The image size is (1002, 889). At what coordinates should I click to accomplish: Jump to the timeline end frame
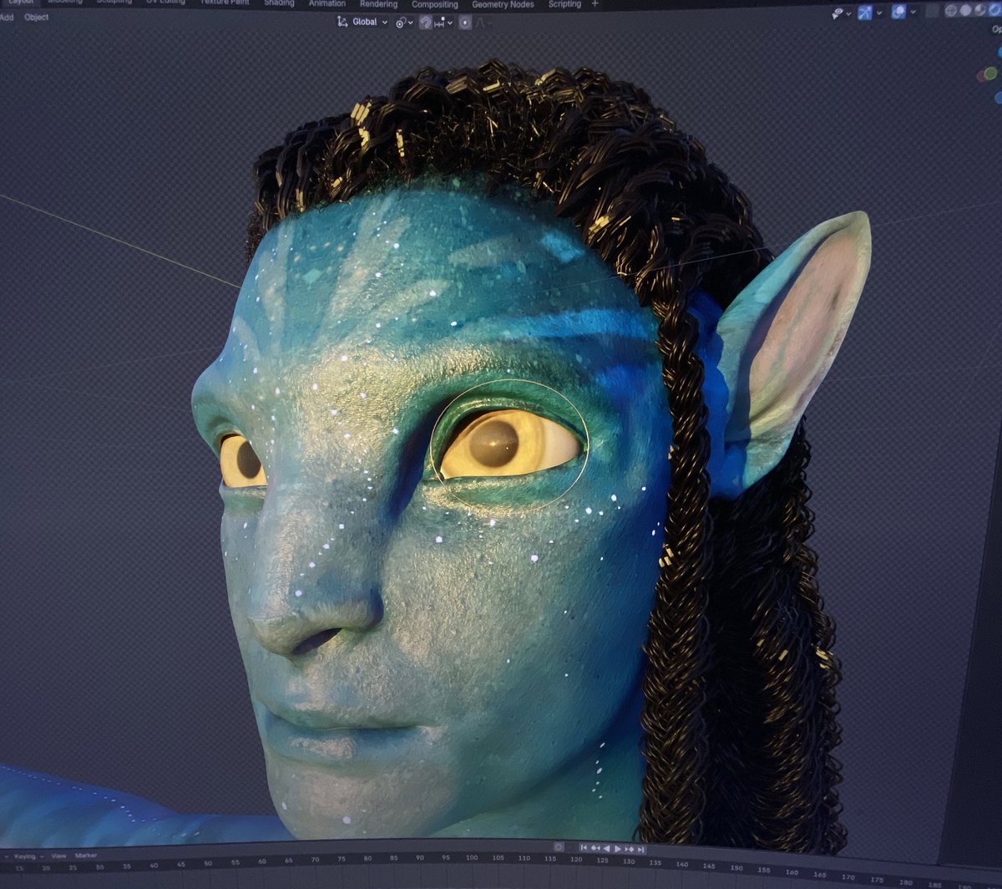(641, 850)
